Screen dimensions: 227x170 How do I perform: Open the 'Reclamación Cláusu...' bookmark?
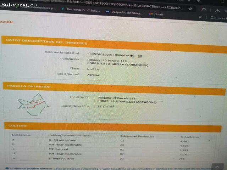click(x=81, y=10)
